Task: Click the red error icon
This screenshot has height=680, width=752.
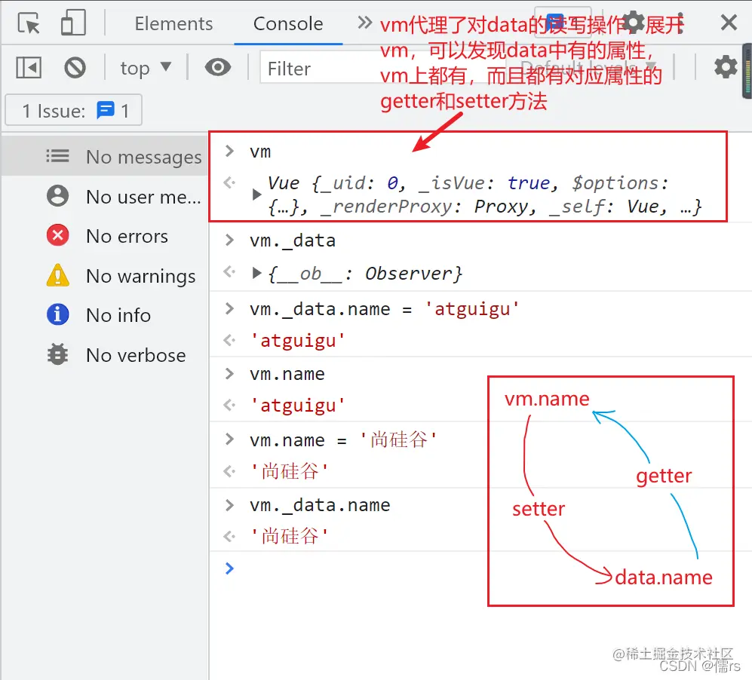Action: click(x=58, y=235)
